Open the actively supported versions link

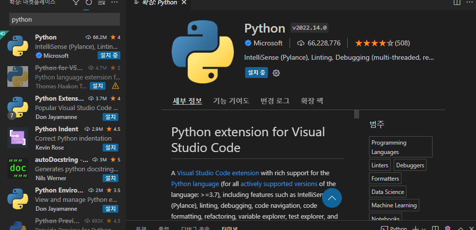click(279, 184)
